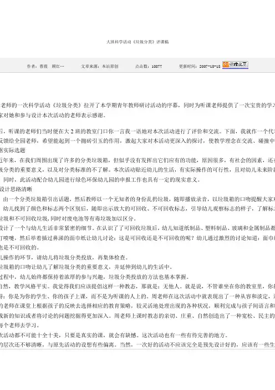
Task: Click the author field 作者:曹霞 顾红…
Action: pyautogui.click(x=45, y=67)
